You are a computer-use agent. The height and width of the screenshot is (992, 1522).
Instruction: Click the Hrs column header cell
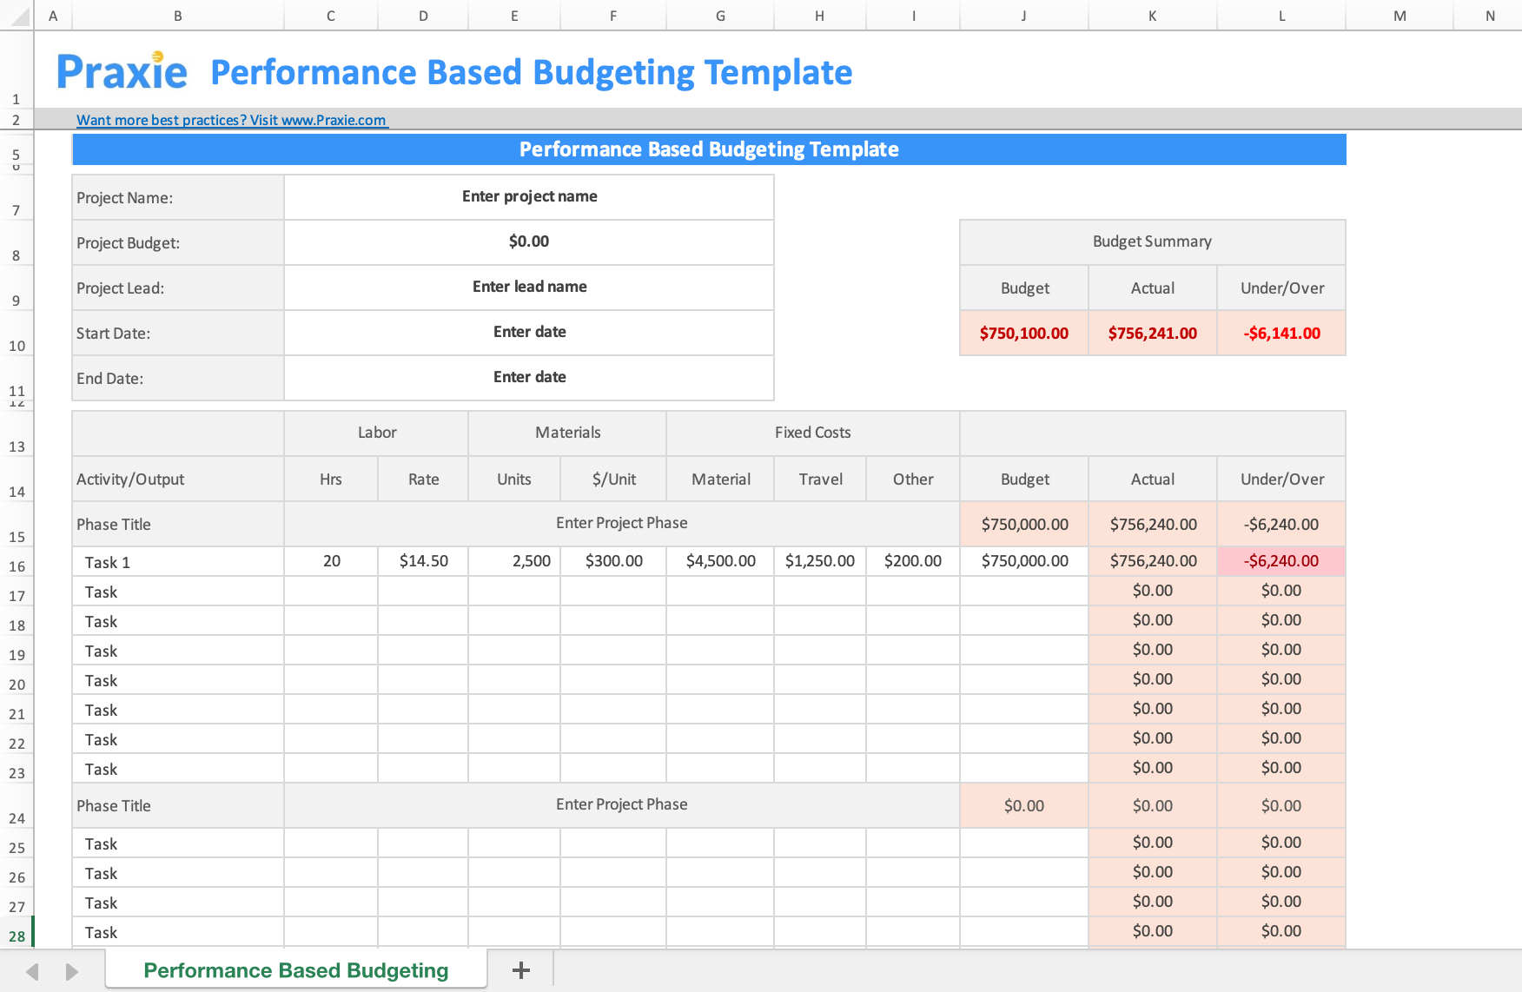(x=330, y=479)
